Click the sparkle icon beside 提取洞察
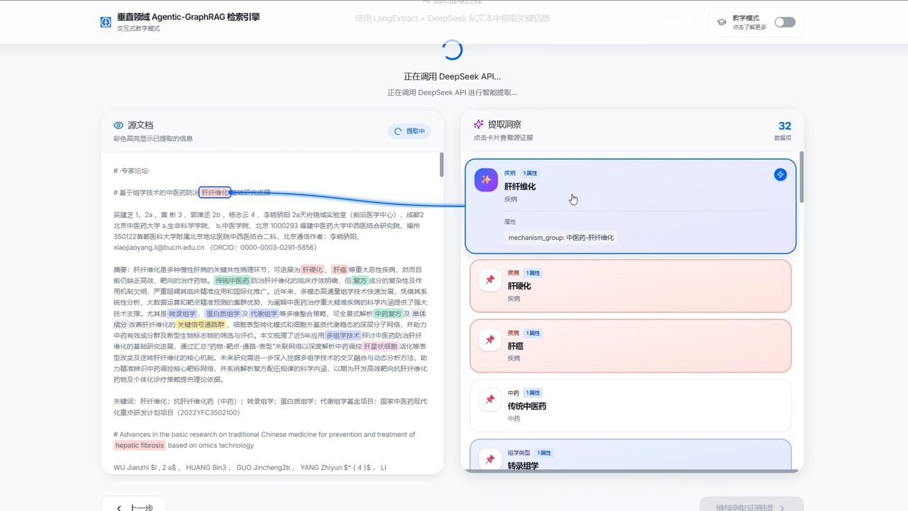The image size is (908, 511). [479, 124]
